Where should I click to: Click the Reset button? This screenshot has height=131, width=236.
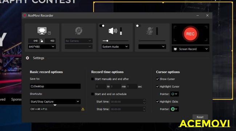pos(200,117)
